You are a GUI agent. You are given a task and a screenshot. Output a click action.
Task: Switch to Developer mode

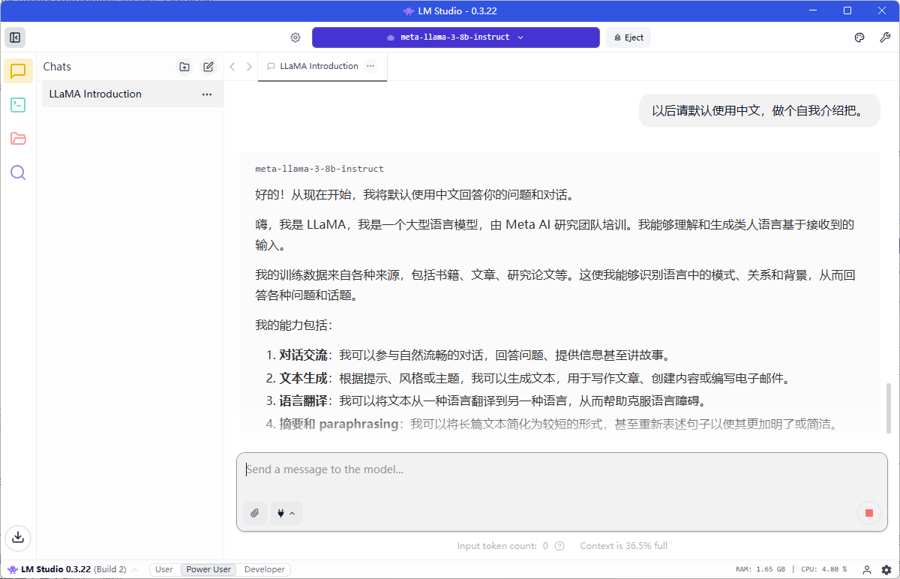point(265,570)
